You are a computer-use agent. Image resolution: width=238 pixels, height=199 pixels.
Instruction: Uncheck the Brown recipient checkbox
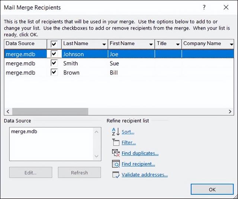click(x=54, y=72)
